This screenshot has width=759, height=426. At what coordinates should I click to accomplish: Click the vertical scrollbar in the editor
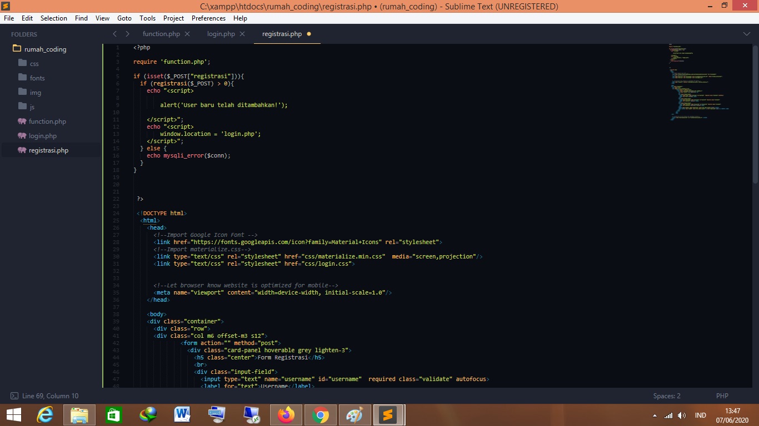pyautogui.click(x=755, y=111)
